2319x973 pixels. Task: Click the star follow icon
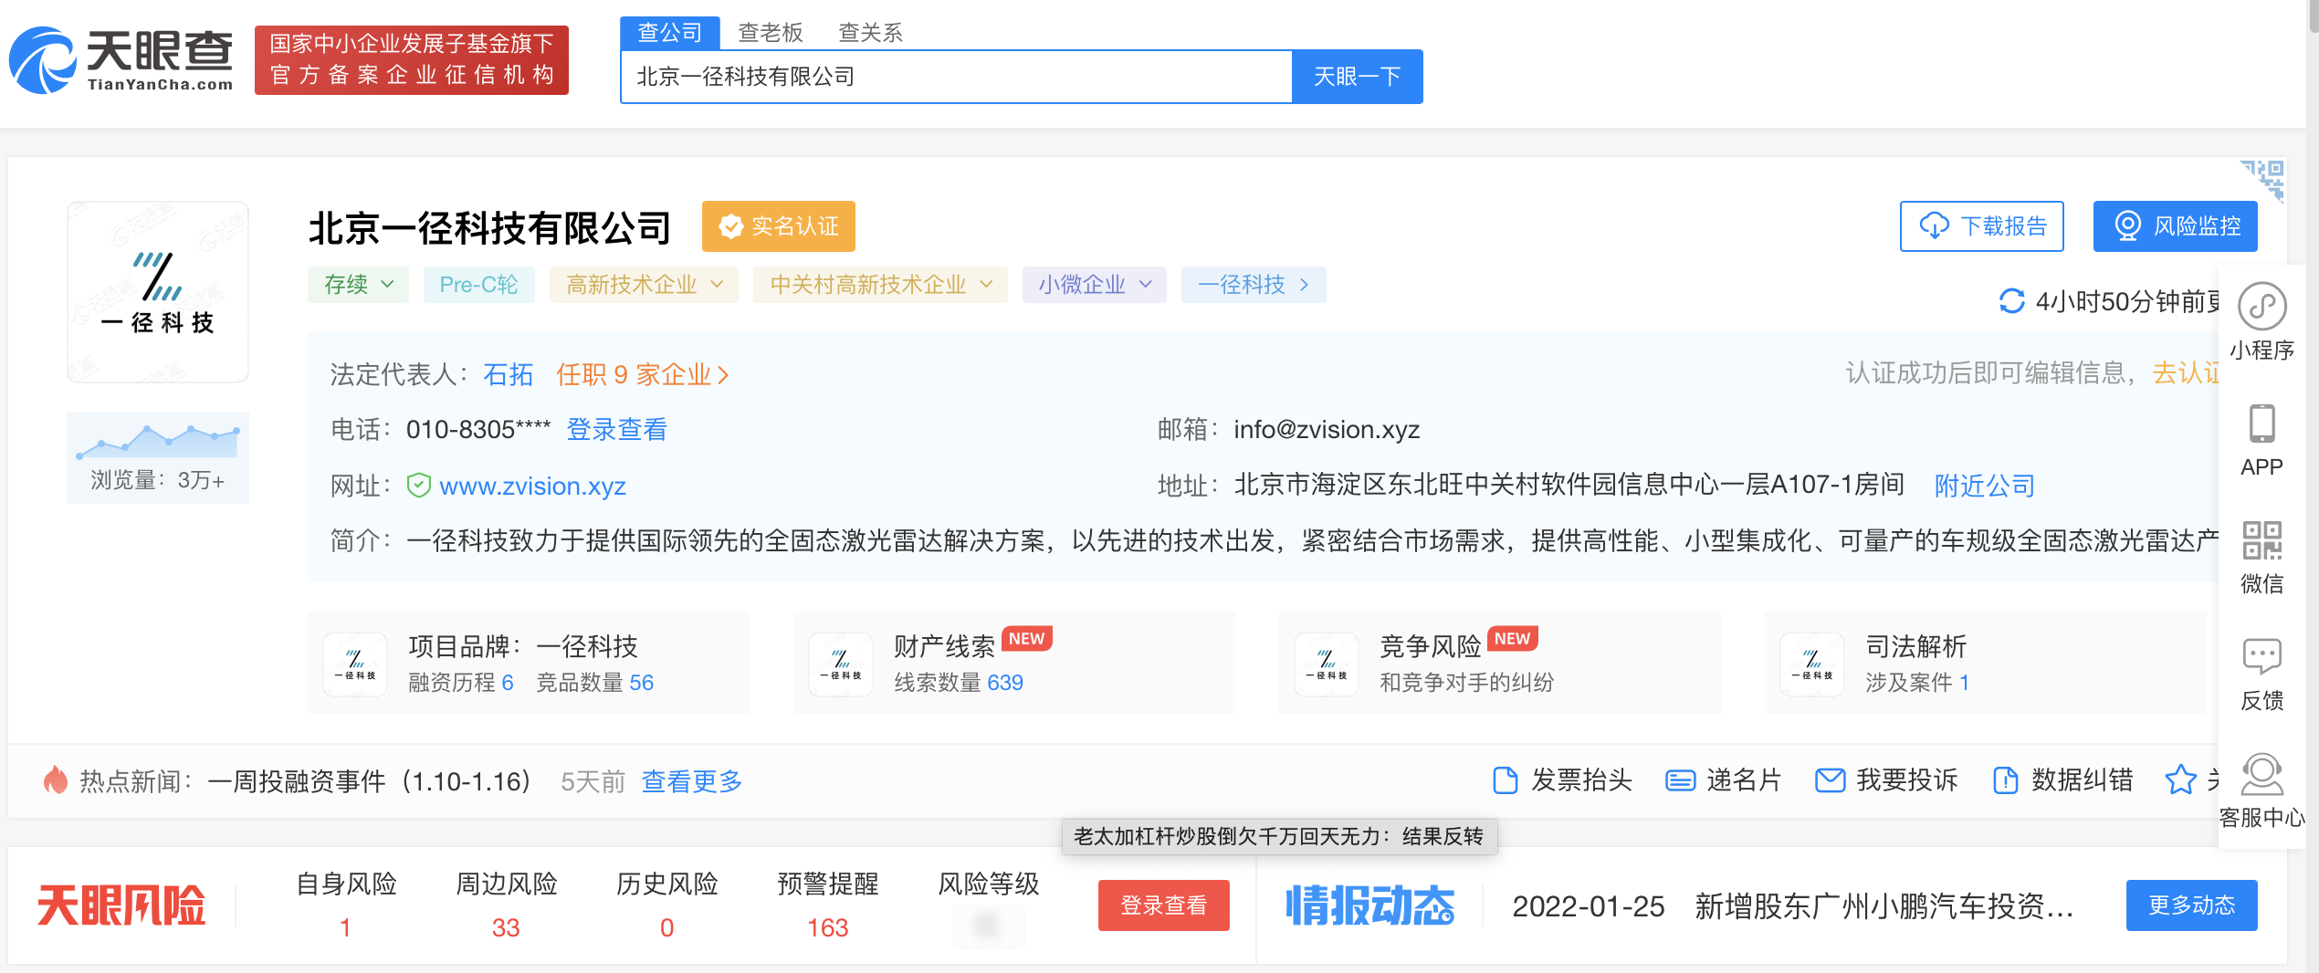tap(2180, 780)
